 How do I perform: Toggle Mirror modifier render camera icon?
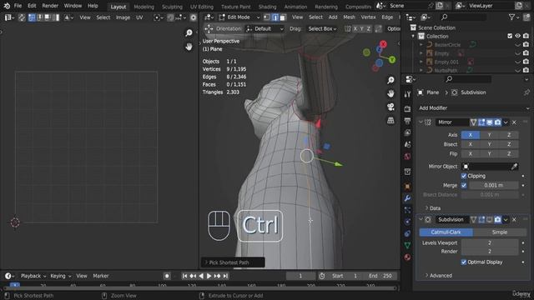coord(497,122)
